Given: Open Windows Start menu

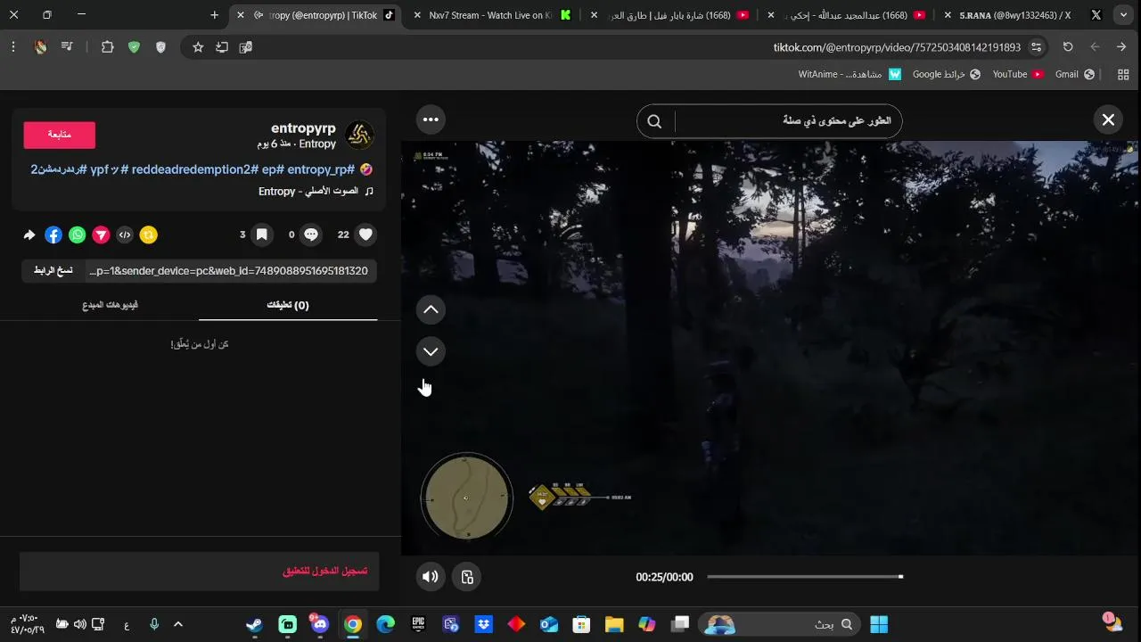Looking at the screenshot, I should click(879, 624).
